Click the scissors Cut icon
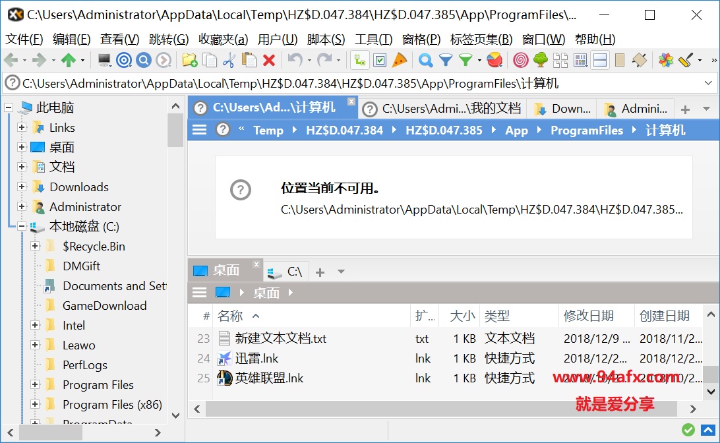Image resolution: width=720 pixels, height=443 pixels. coord(229,60)
